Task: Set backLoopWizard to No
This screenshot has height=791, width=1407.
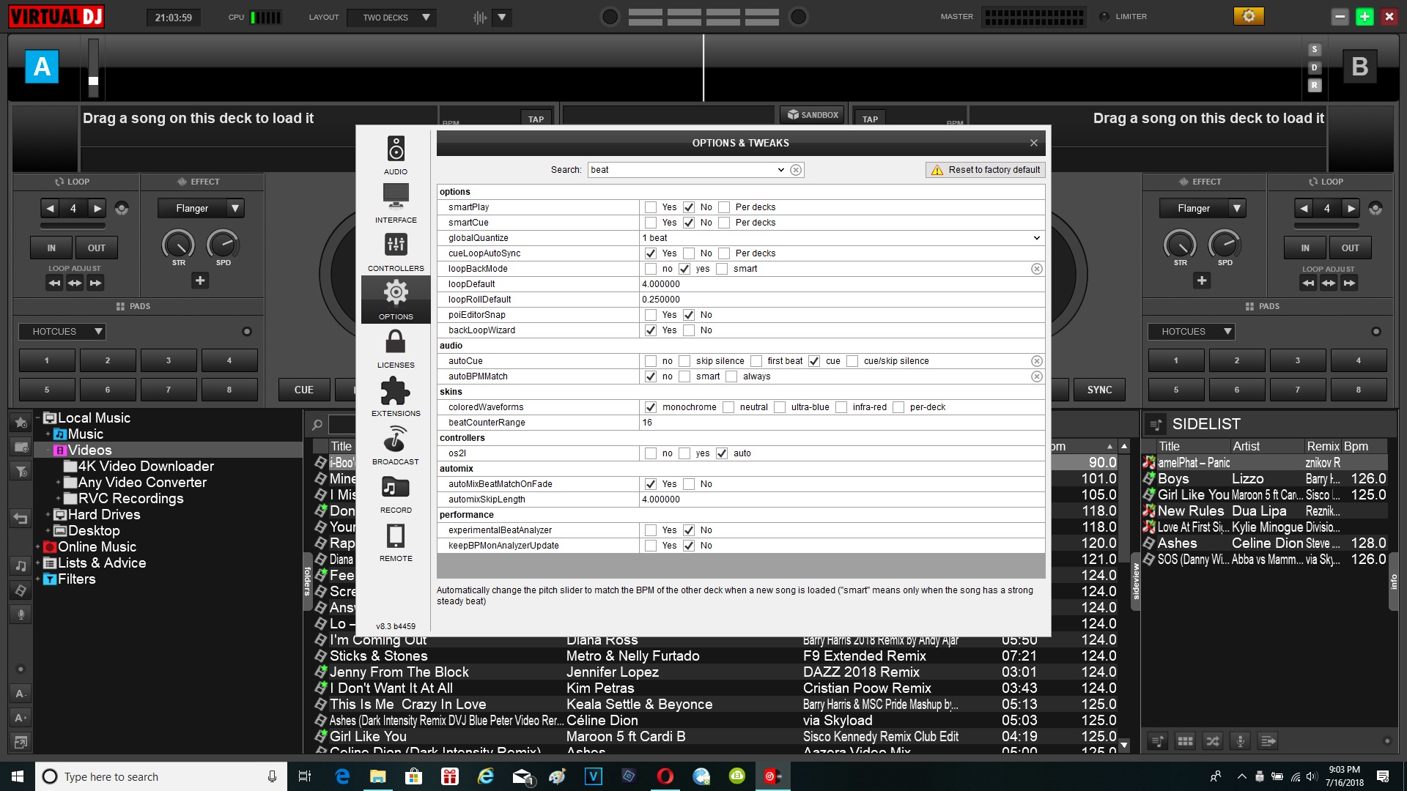Action: [x=689, y=330]
